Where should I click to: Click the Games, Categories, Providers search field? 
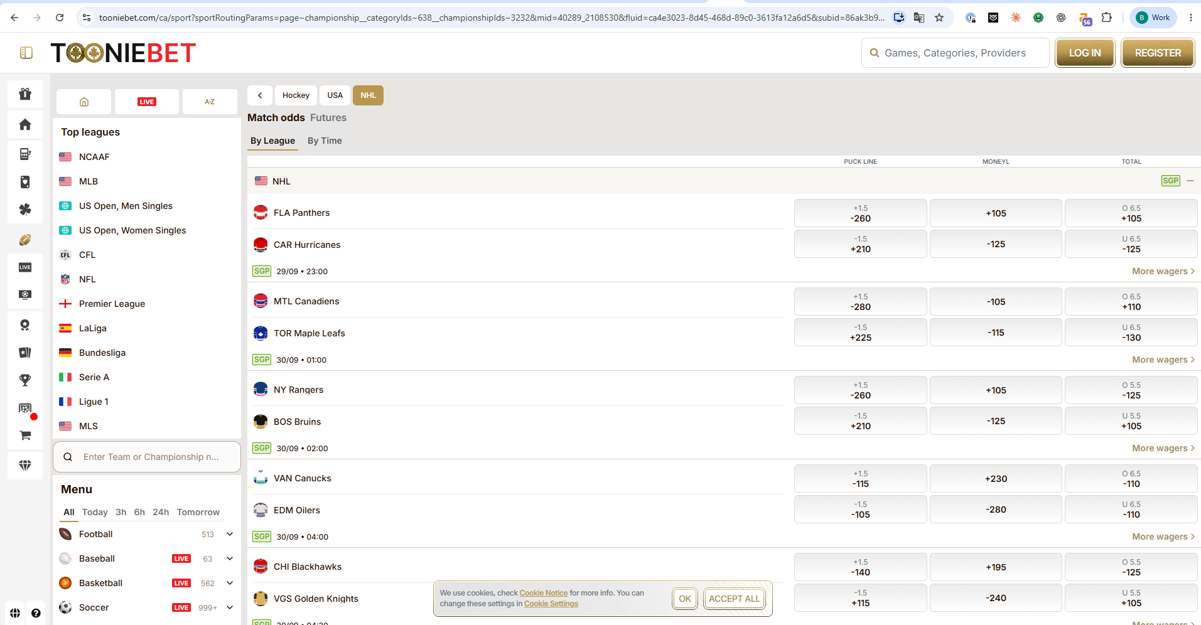955,53
